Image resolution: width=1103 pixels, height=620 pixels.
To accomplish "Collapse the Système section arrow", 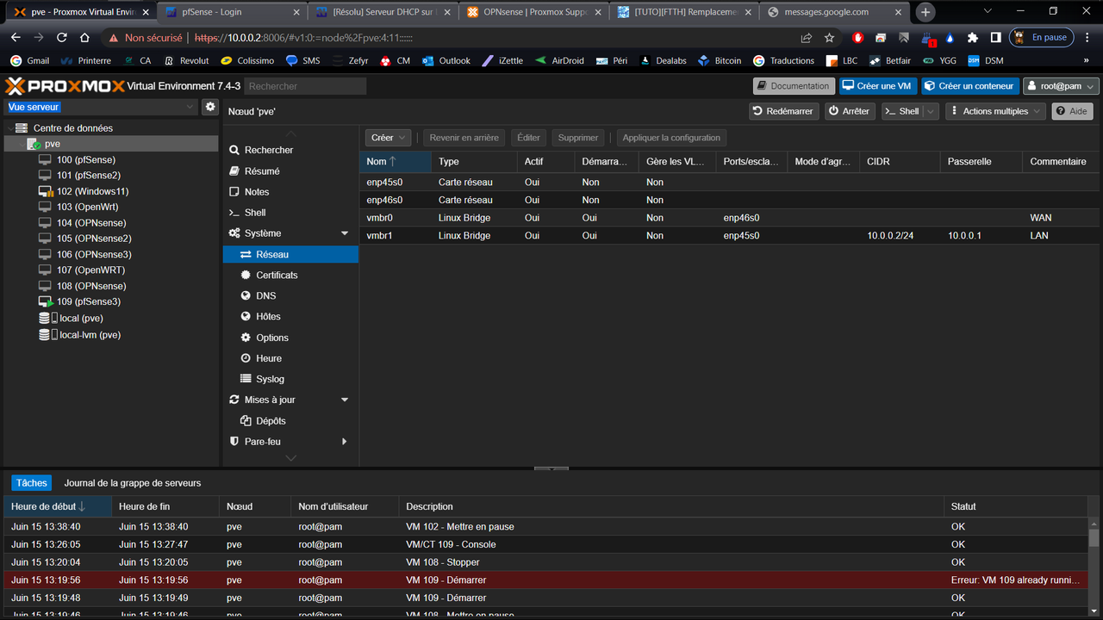I will click(x=345, y=233).
